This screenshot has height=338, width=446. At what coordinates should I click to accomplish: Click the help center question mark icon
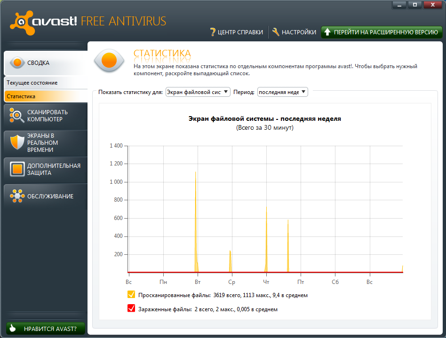tap(213, 32)
